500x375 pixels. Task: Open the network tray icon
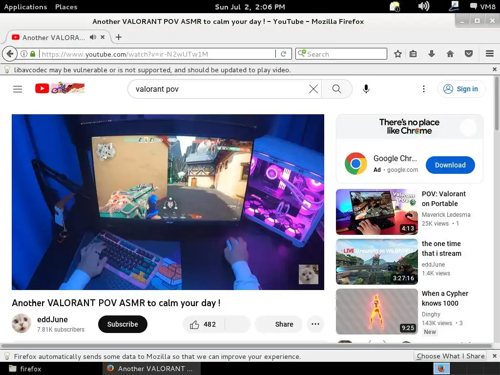click(454, 6)
